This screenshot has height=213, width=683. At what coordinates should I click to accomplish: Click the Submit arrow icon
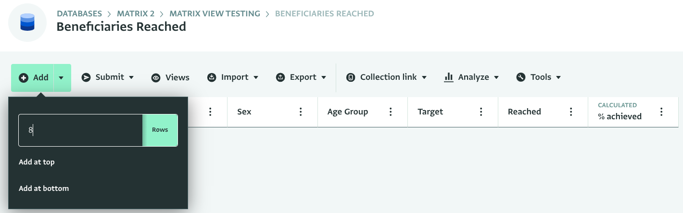pos(86,77)
